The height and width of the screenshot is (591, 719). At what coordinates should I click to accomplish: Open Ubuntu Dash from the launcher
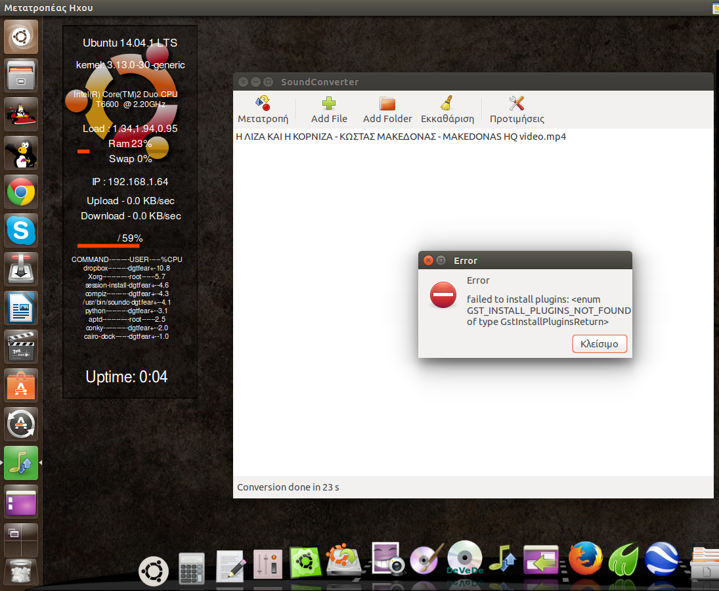tap(21, 37)
